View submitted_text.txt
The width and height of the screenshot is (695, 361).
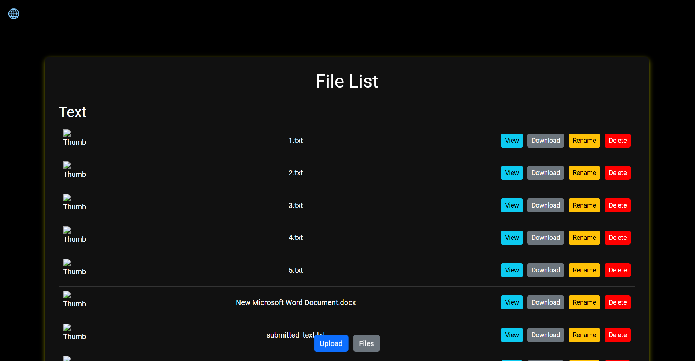coord(512,335)
